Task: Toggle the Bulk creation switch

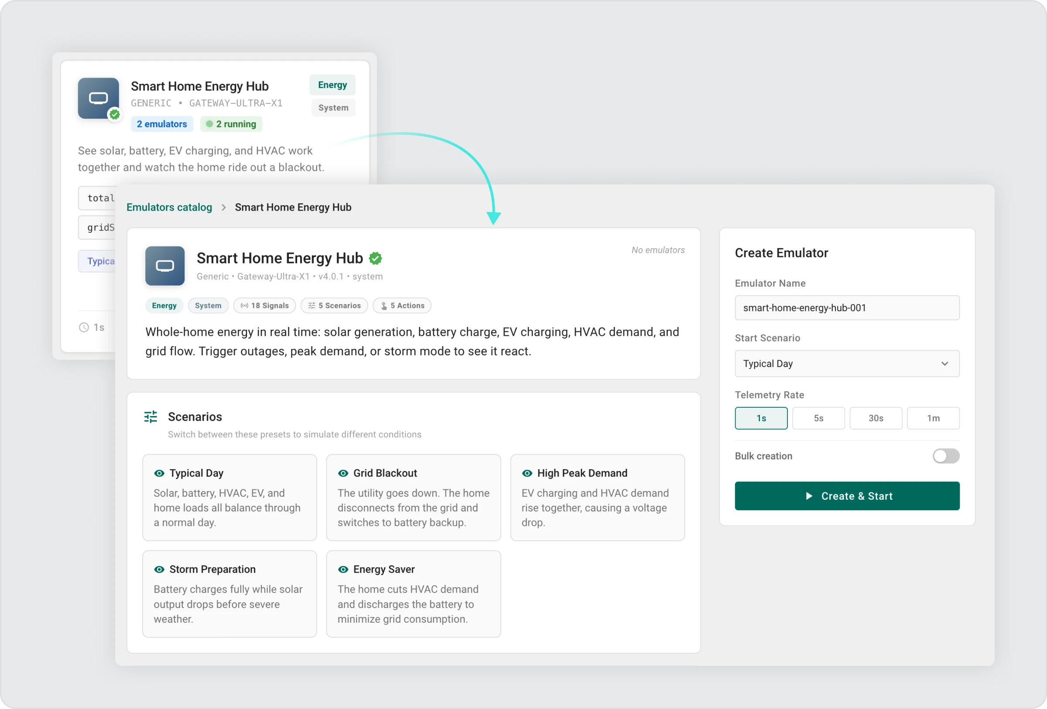Action: point(946,456)
